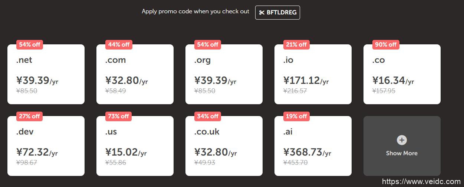Select the .co.uk domain card
The image size is (464, 187).
click(x=224, y=146)
